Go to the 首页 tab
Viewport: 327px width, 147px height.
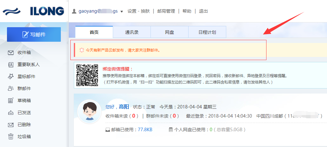pos(94,32)
